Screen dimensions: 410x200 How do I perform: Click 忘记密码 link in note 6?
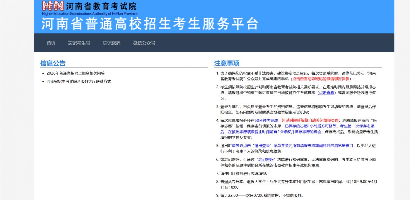pyautogui.click(x=266, y=160)
